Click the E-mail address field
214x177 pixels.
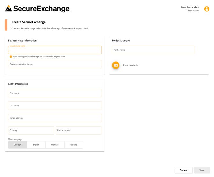pyautogui.click(x=55, y=118)
